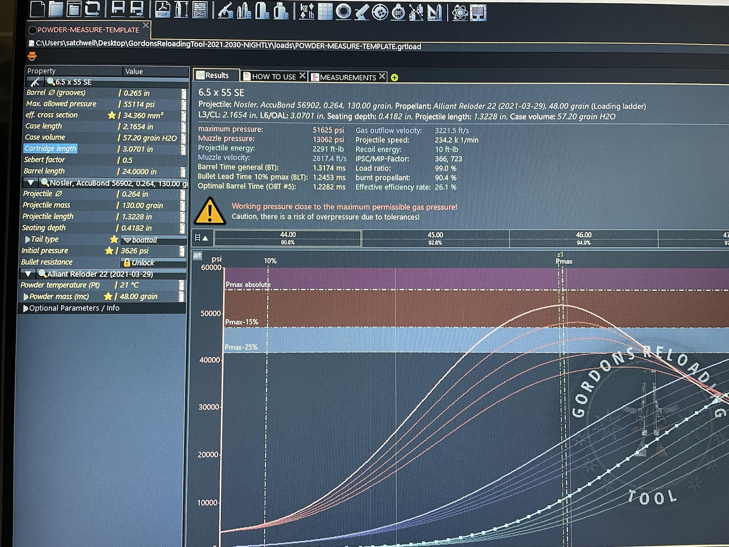
Task: Save the load file as new
Action: tap(137, 9)
